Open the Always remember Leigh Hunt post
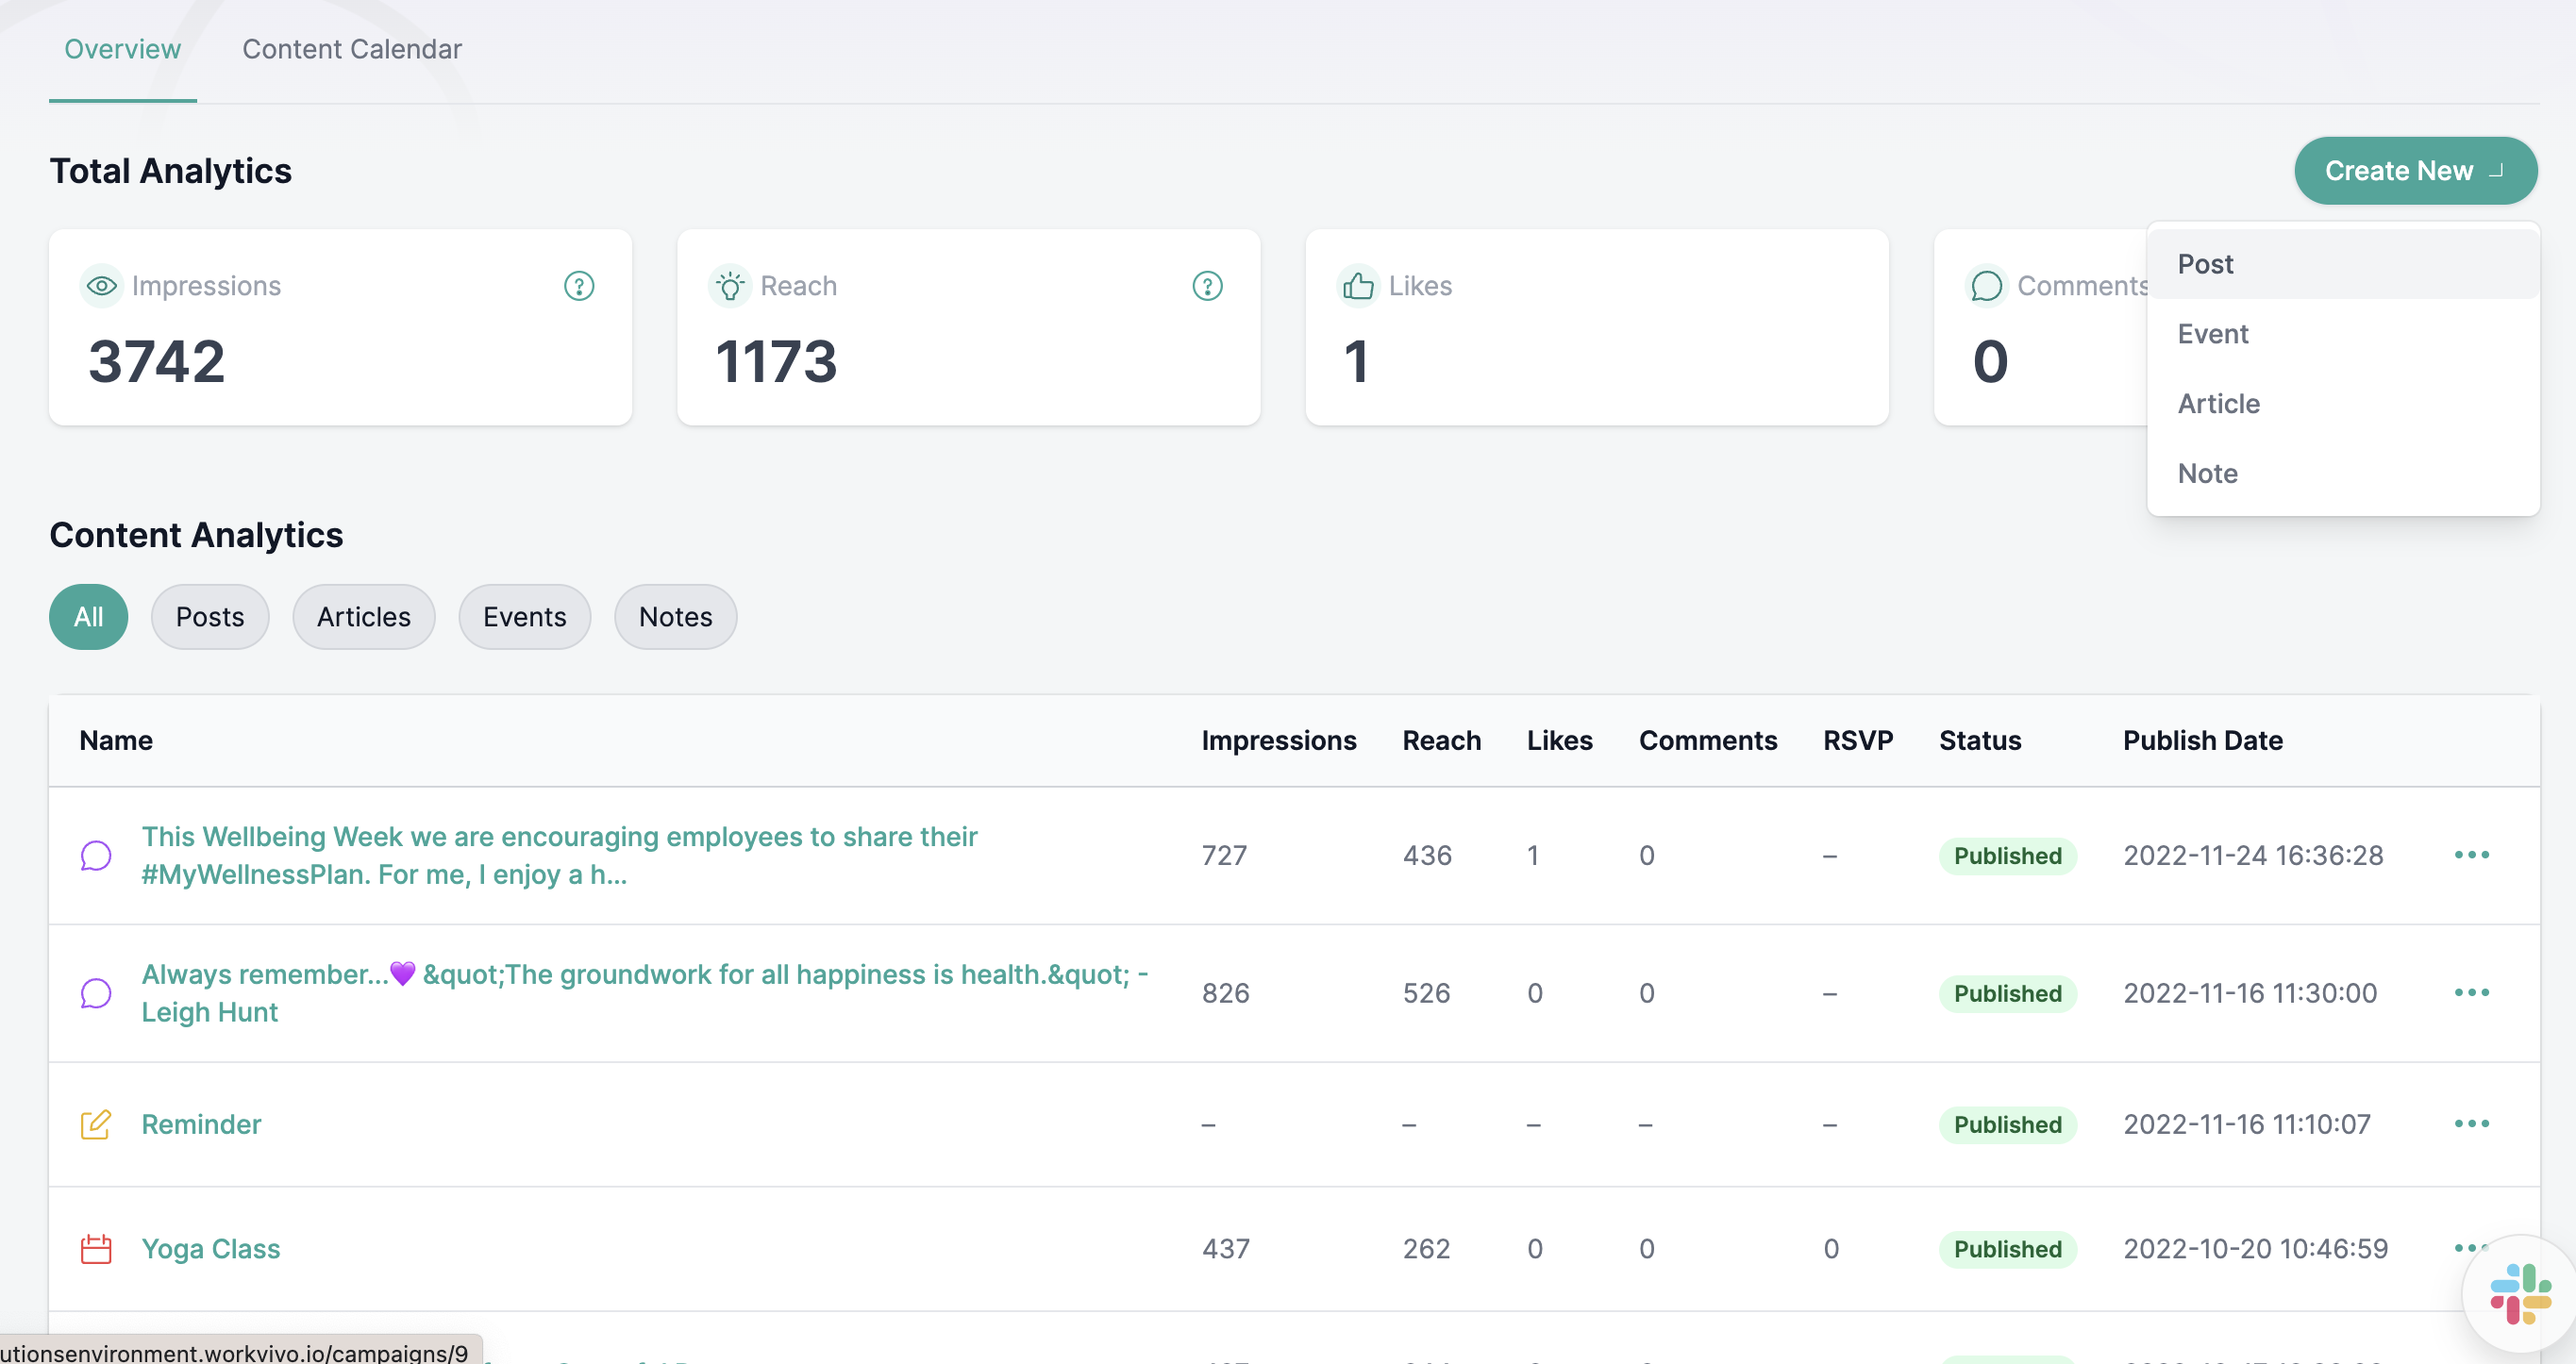Screen dimensions: 2576x1364 click(645, 993)
